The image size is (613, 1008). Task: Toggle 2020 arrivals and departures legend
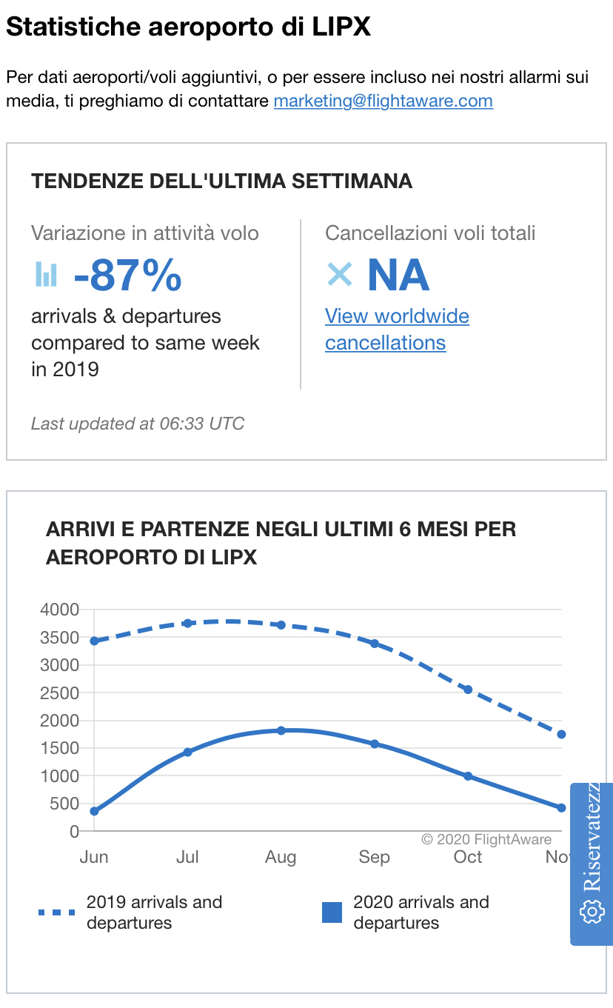pos(421,912)
